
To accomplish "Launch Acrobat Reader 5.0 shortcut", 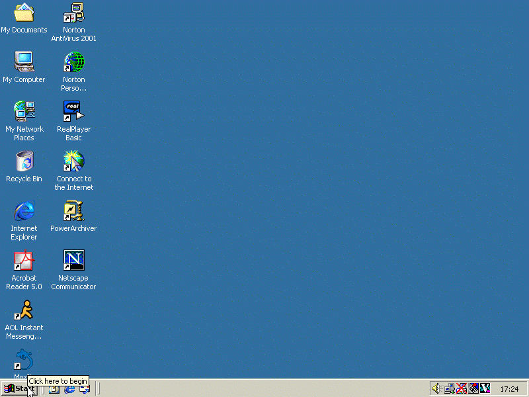I will (24, 261).
